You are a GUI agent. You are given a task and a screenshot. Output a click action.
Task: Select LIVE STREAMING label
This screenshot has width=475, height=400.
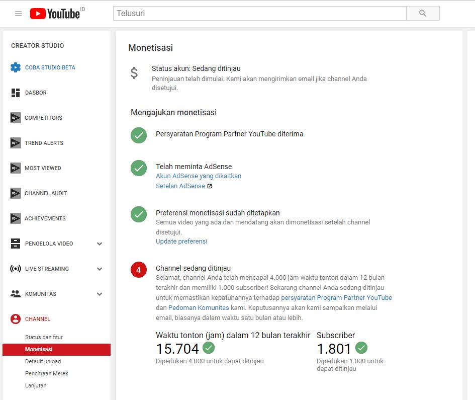coord(47,269)
